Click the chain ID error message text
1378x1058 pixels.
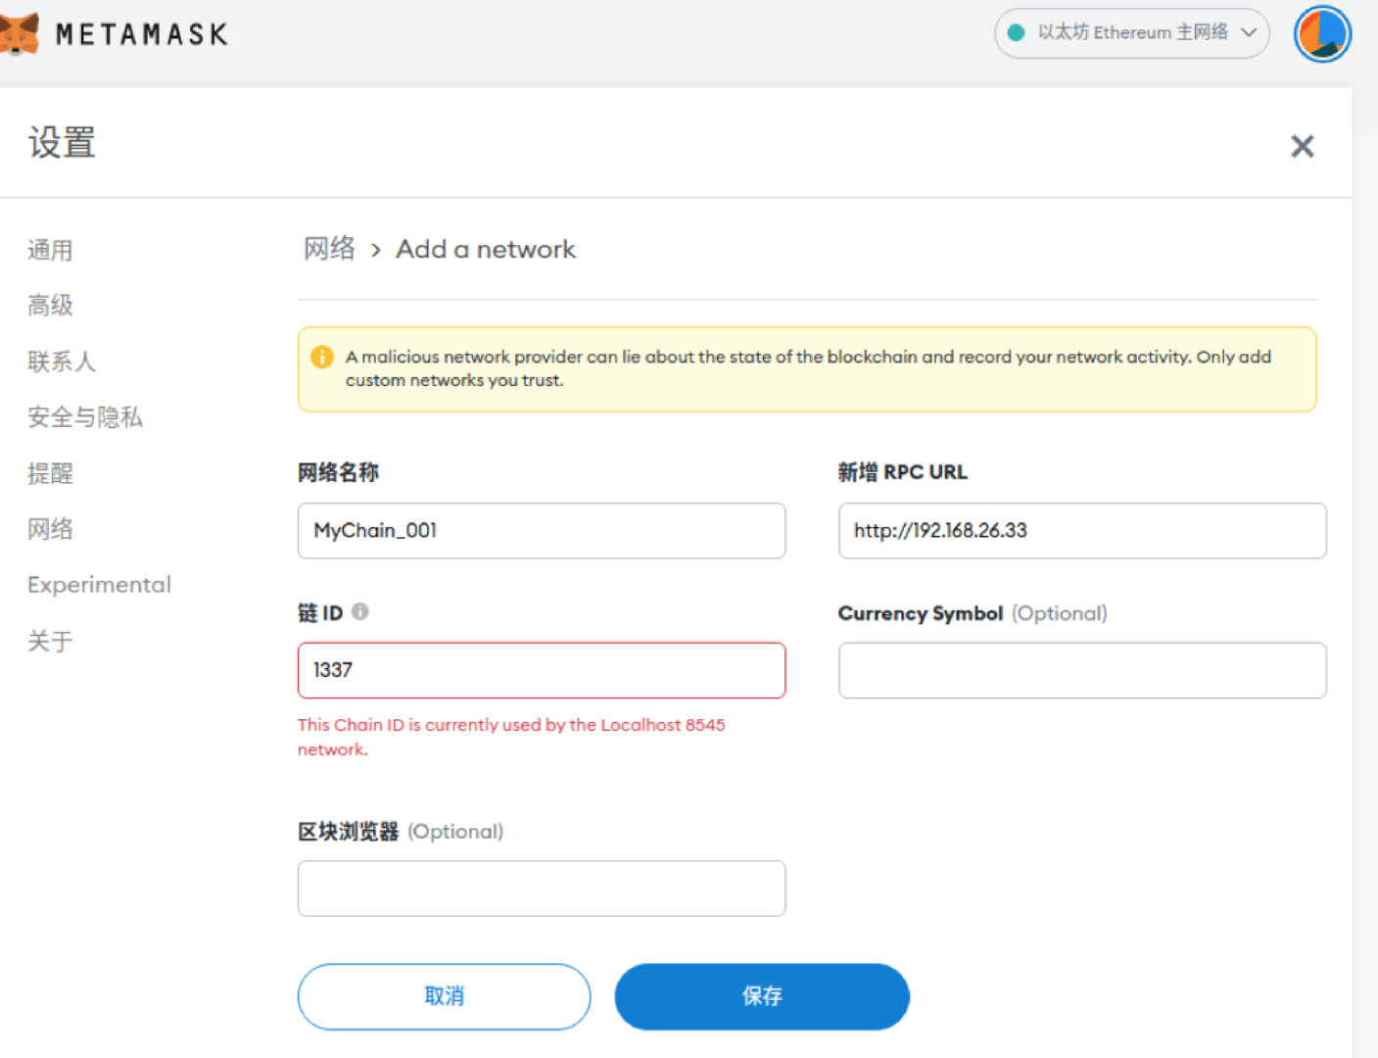511,737
